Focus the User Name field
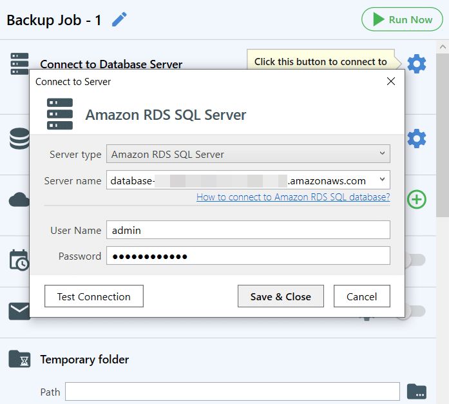 (248, 229)
